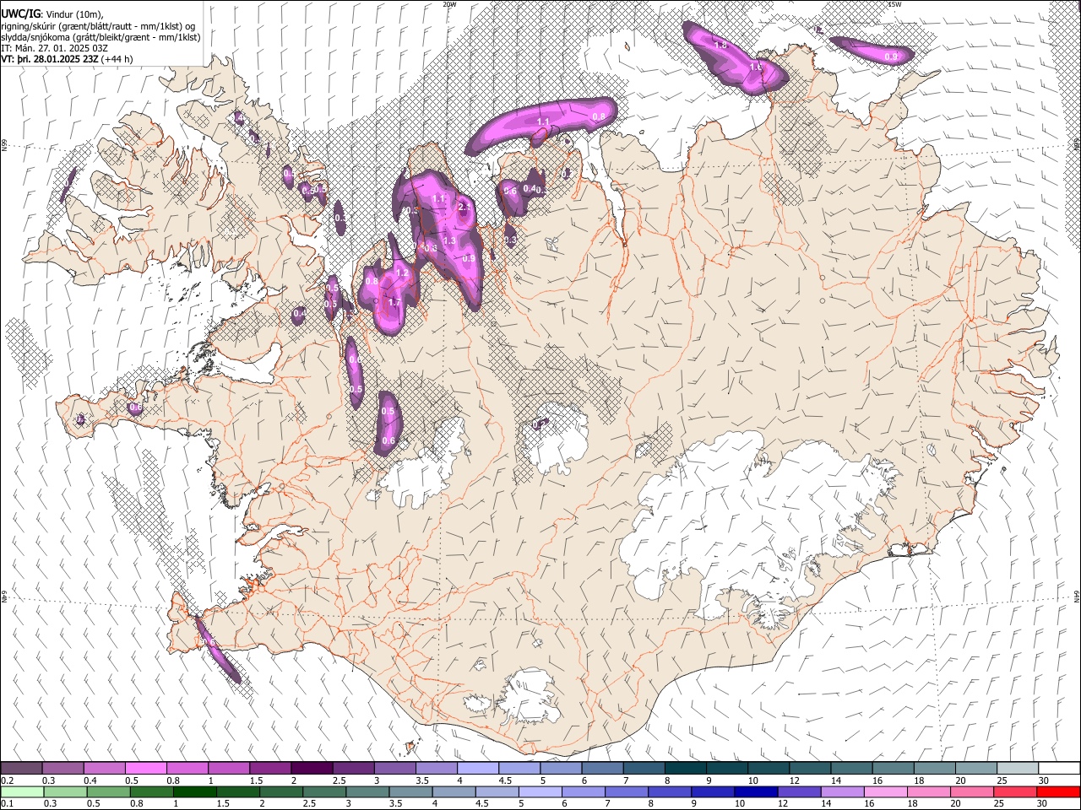Select the '1.6' value near the northeast coast
This screenshot has height=810, width=1081.
click(x=756, y=67)
